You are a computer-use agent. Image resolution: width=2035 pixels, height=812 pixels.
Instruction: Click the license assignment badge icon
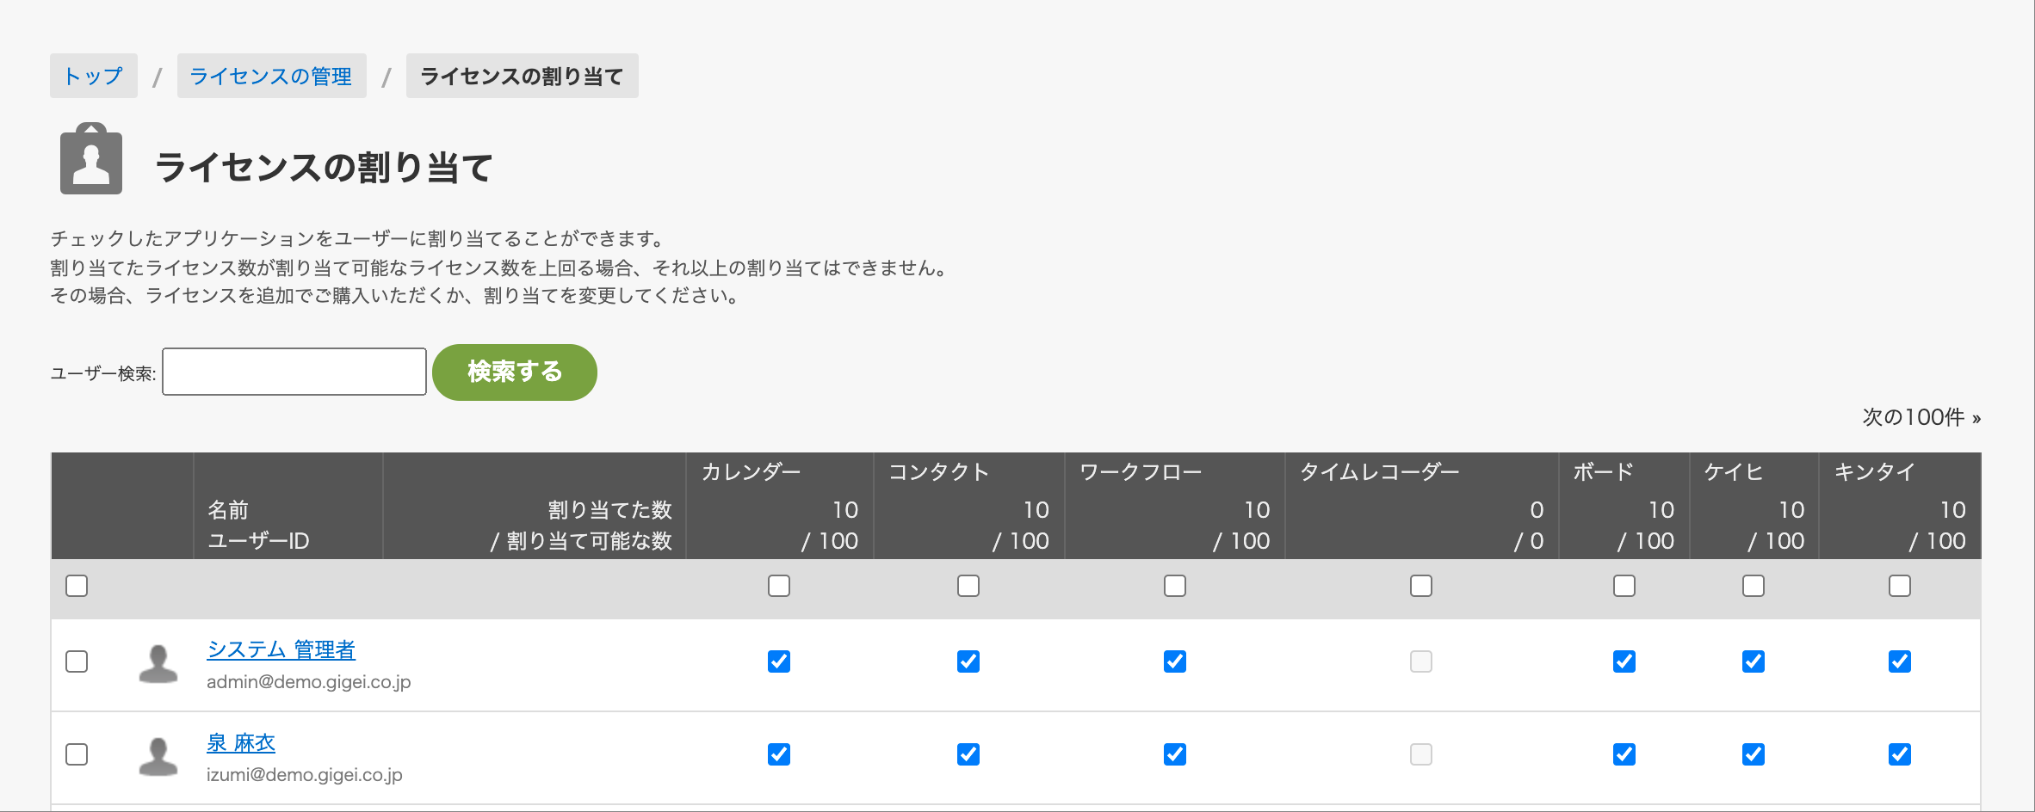91,159
